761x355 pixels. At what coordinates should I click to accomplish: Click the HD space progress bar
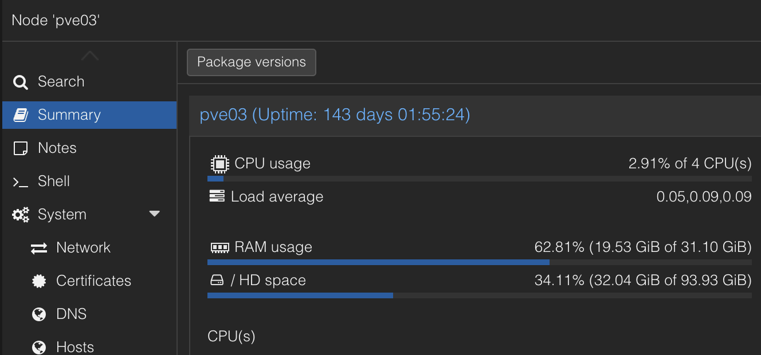479,295
